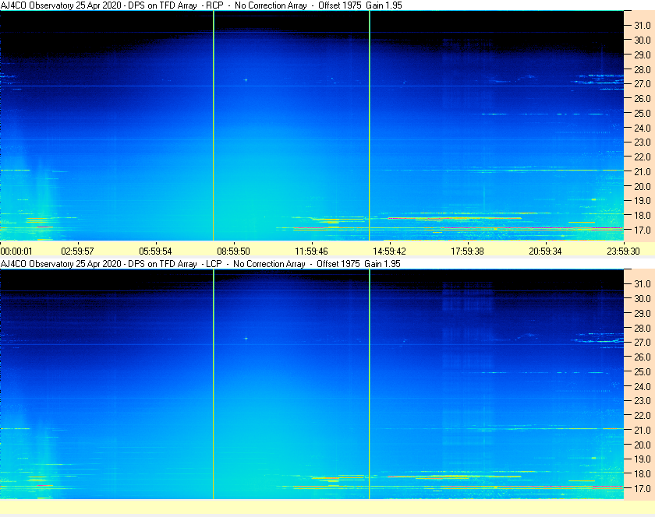This screenshot has width=655, height=517.
Task: Click the 20.0 frequency label in RCP panel
Action: 643,186
